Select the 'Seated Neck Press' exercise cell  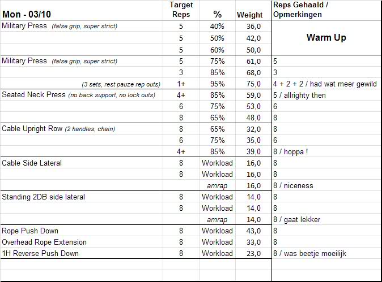pos(34,95)
